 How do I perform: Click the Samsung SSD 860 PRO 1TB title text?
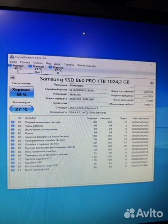[x=85, y=80]
